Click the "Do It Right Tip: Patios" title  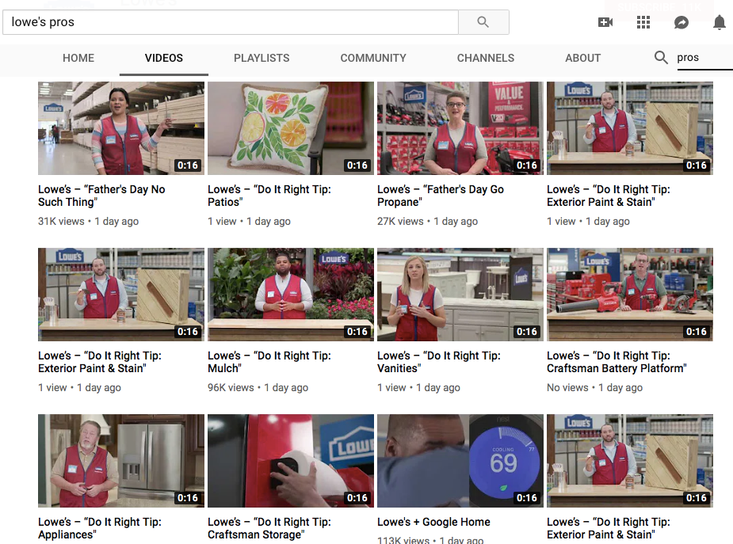pos(269,196)
